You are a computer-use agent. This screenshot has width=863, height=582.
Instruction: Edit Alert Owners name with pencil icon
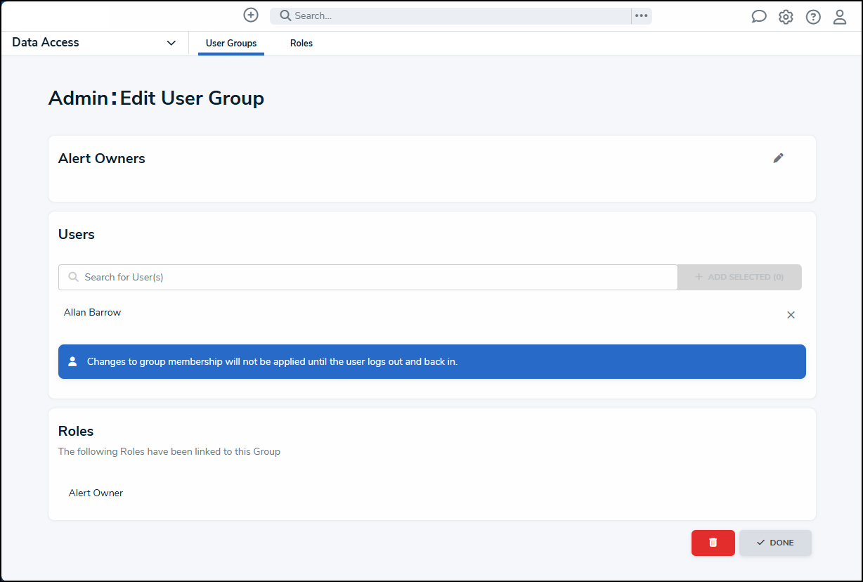coord(778,158)
